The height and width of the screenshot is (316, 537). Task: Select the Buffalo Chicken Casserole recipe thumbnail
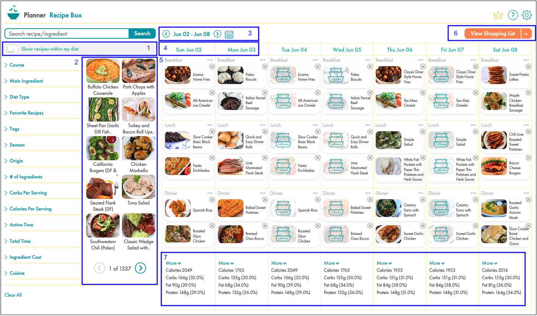103,71
